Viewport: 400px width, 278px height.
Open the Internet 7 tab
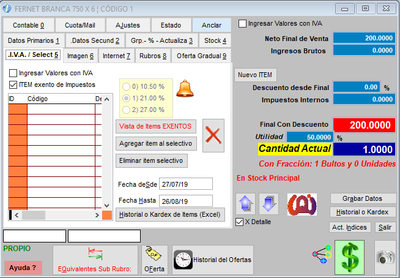(x=116, y=56)
